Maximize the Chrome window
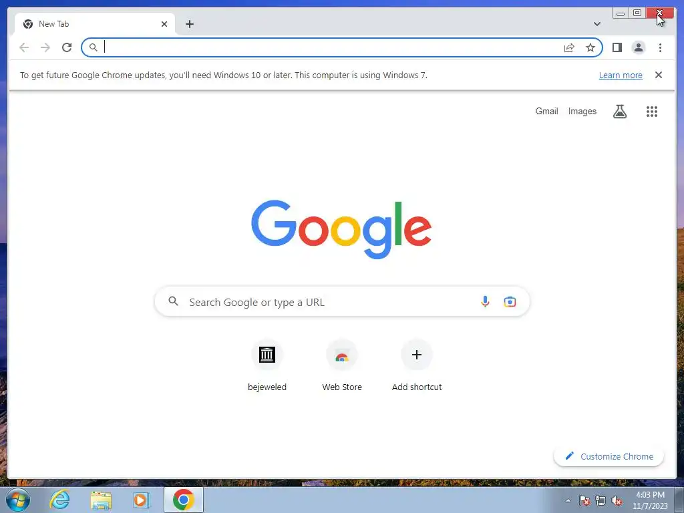 tap(637, 13)
